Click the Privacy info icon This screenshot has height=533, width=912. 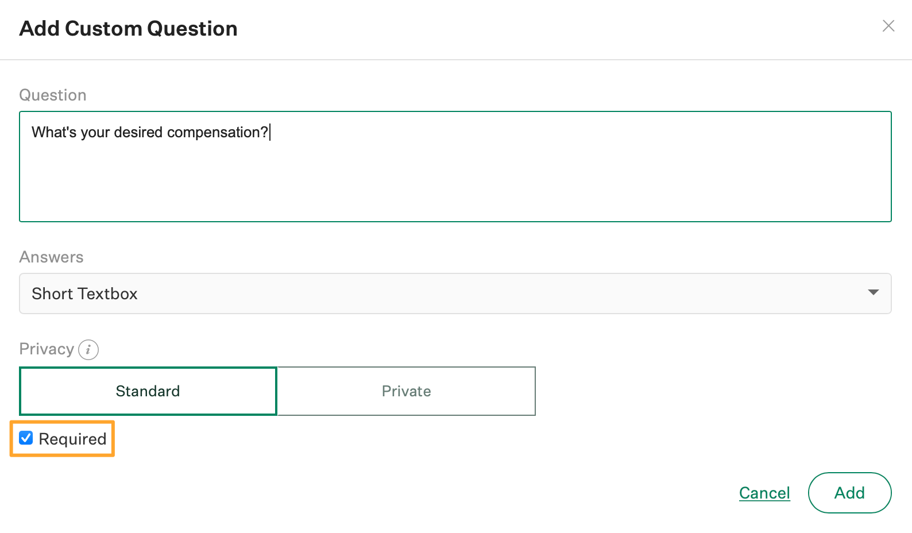coord(88,349)
